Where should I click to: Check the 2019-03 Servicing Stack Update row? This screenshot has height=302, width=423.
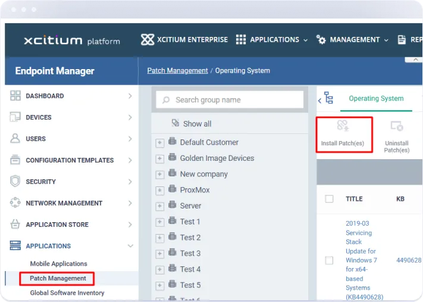(x=329, y=260)
